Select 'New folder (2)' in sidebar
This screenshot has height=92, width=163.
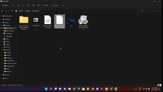[x=10, y=31]
